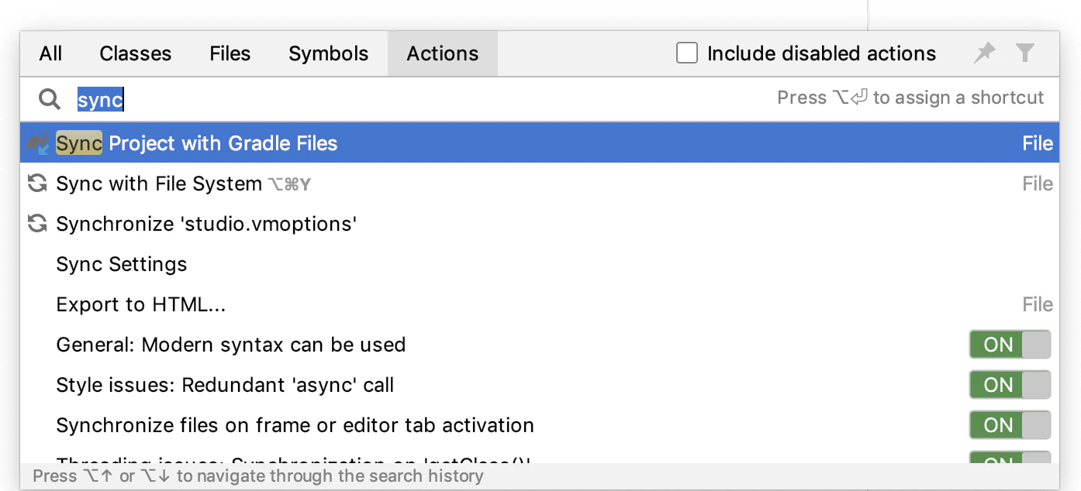Open the filter funnel icon

[x=1025, y=53]
